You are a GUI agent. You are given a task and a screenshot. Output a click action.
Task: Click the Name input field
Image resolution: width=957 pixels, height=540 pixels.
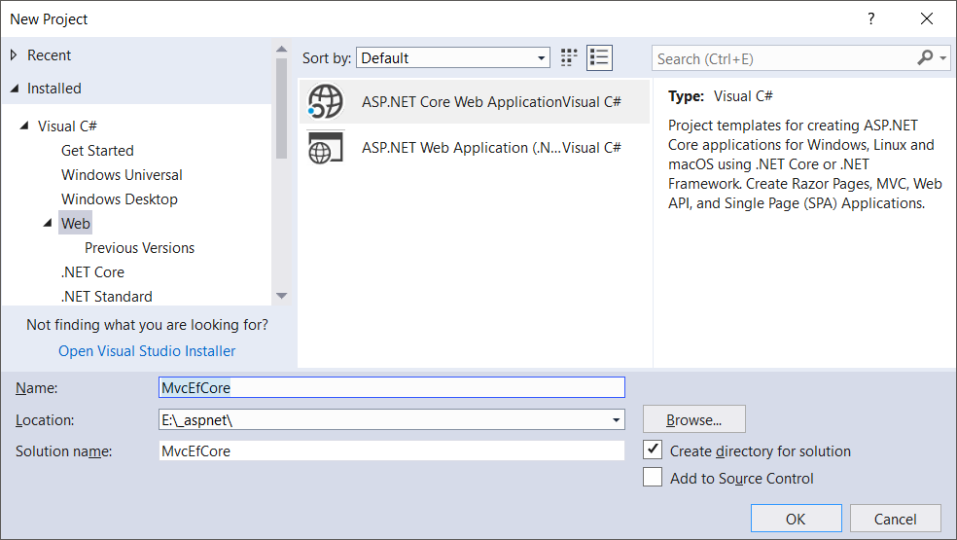(x=392, y=388)
